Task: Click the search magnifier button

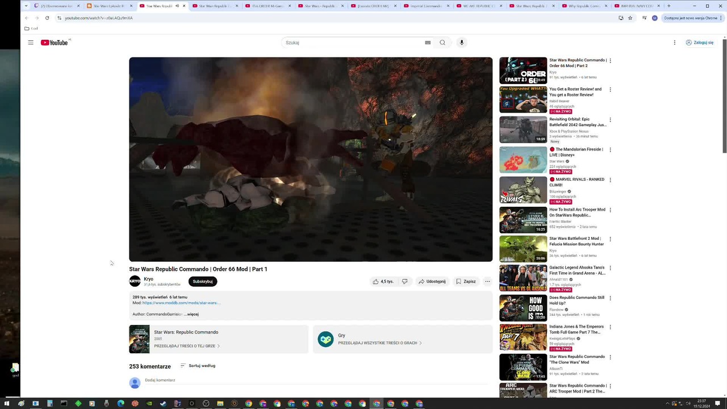Action: [442, 43]
